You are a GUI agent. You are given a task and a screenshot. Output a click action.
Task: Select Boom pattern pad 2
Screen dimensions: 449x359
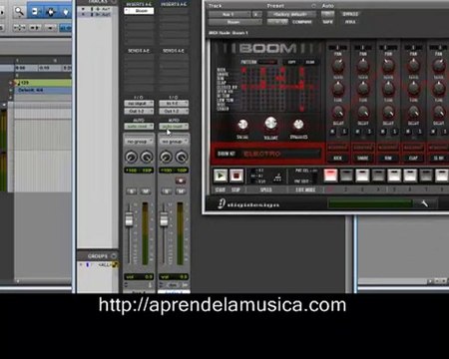tap(346, 176)
